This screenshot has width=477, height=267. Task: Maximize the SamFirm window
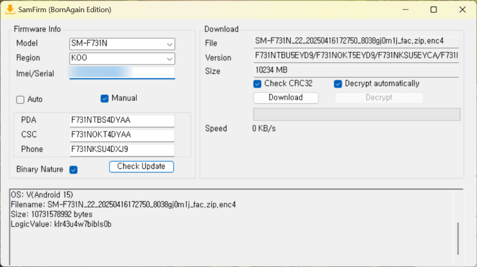[x=433, y=10]
